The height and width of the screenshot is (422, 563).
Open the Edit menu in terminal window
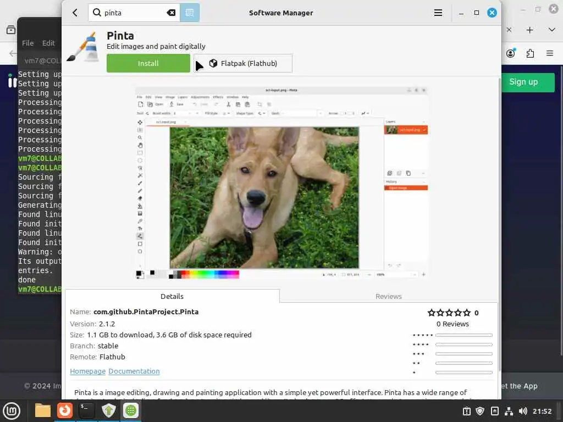(48, 43)
